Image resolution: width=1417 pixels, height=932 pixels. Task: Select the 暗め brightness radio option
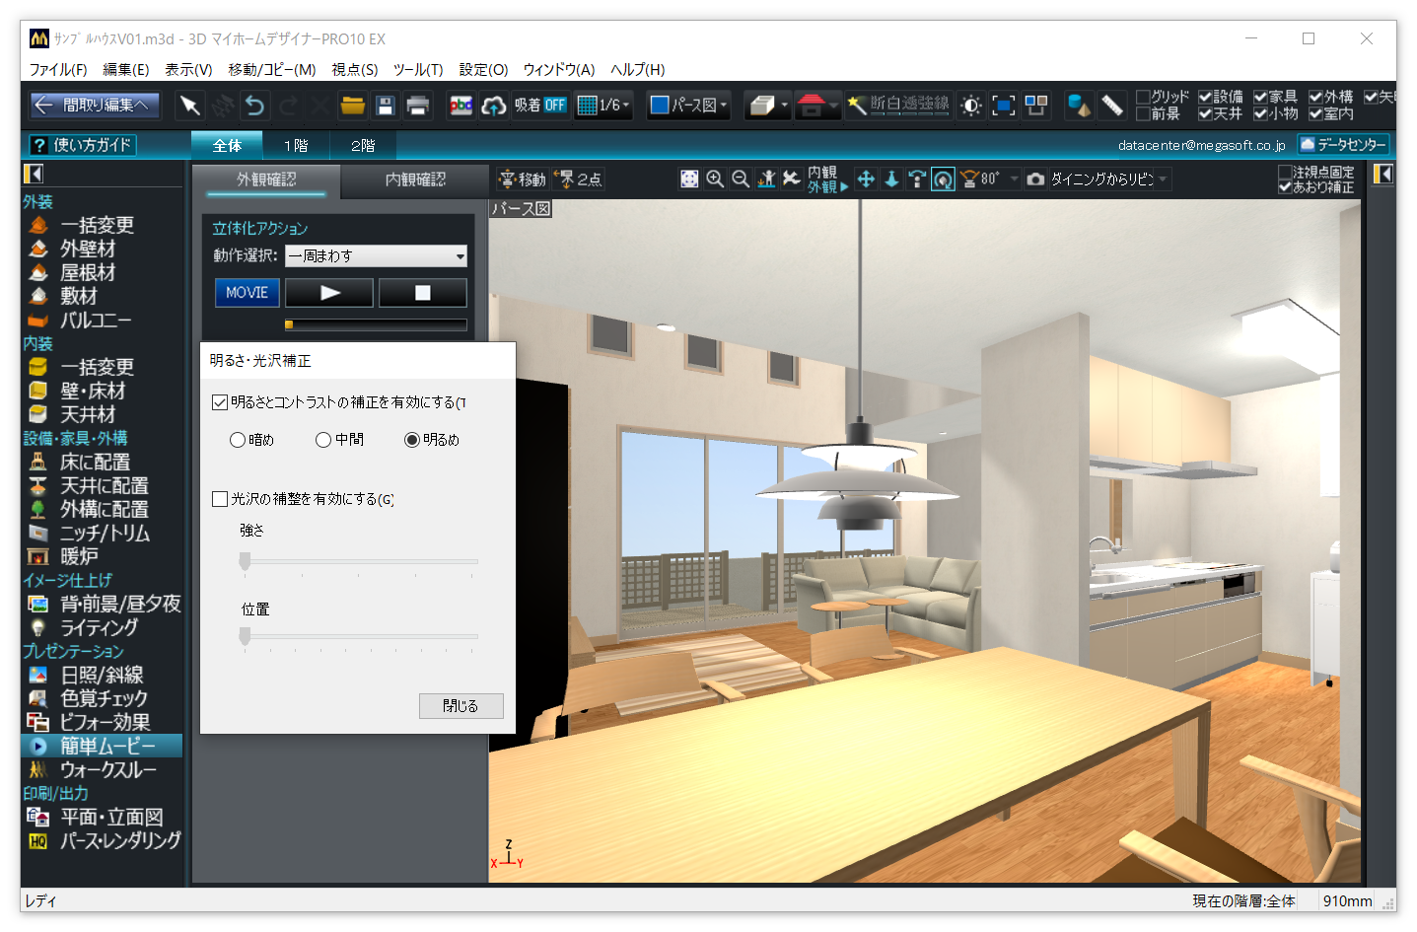[238, 440]
